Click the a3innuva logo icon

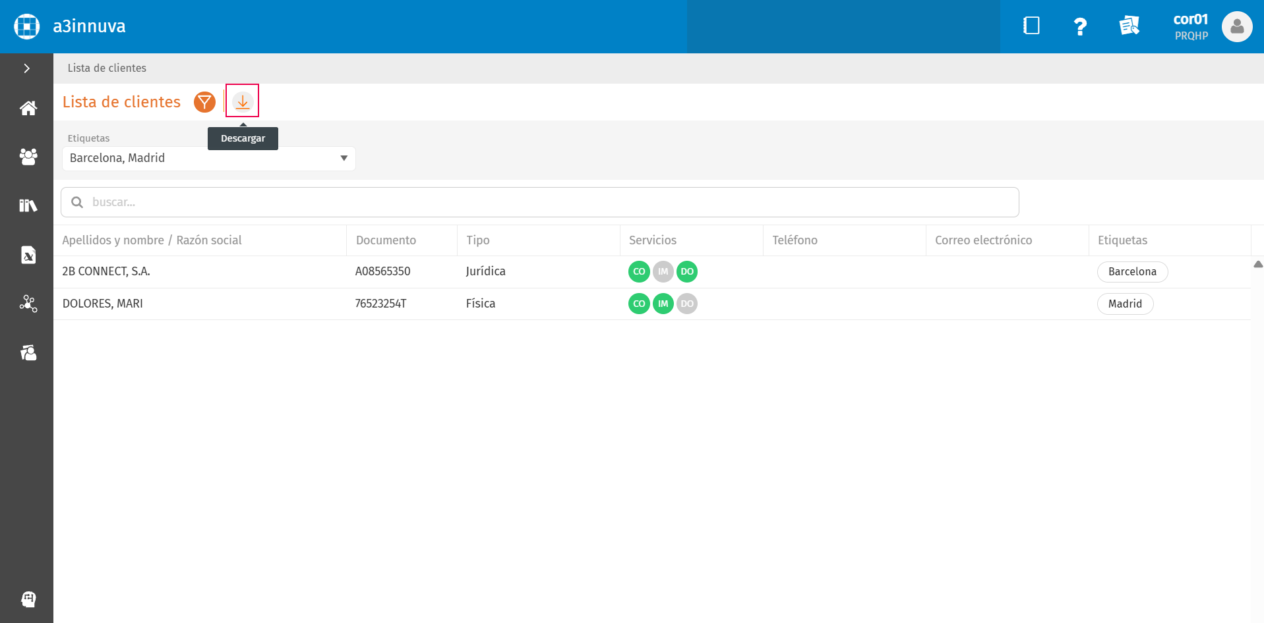point(27,26)
